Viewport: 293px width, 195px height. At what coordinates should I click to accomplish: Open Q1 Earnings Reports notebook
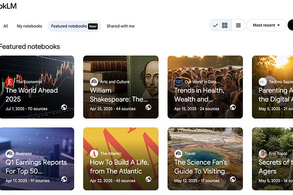pyautogui.click(x=37, y=159)
